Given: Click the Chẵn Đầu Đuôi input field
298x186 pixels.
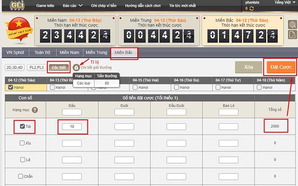Looking at the screenshot, I should (x=176, y=177).
